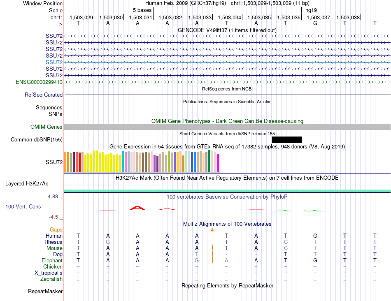Click the Common dbSNP(155) track label

point(37,139)
